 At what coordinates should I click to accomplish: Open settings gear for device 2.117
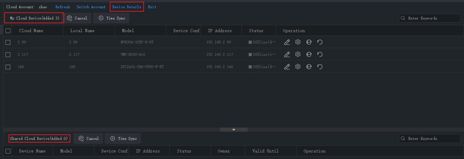coord(298,55)
